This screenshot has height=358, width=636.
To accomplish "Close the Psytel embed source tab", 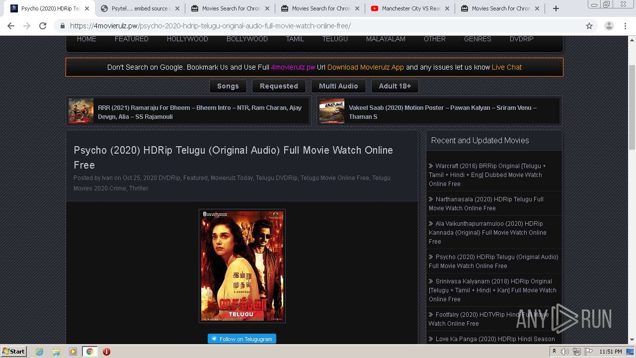I will 176,8.
